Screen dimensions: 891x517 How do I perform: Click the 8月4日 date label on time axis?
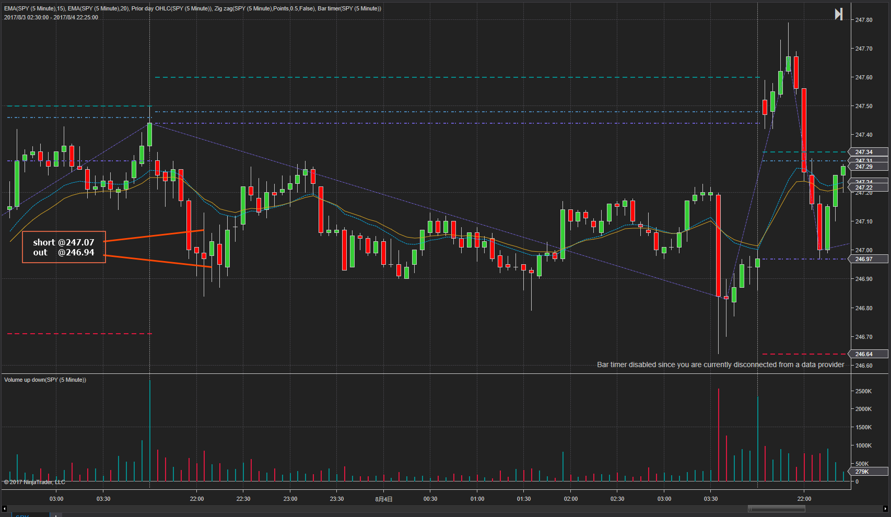click(384, 499)
